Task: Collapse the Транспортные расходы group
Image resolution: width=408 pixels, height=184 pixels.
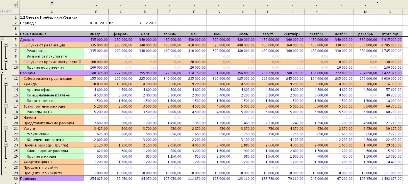Action: pos(6,106)
